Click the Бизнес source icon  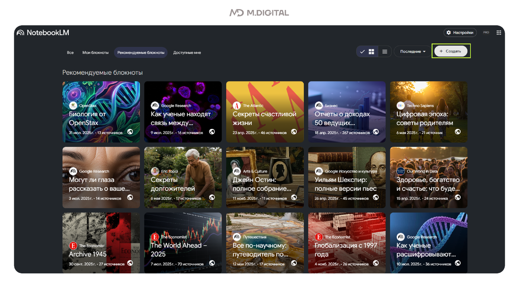coord(319,106)
